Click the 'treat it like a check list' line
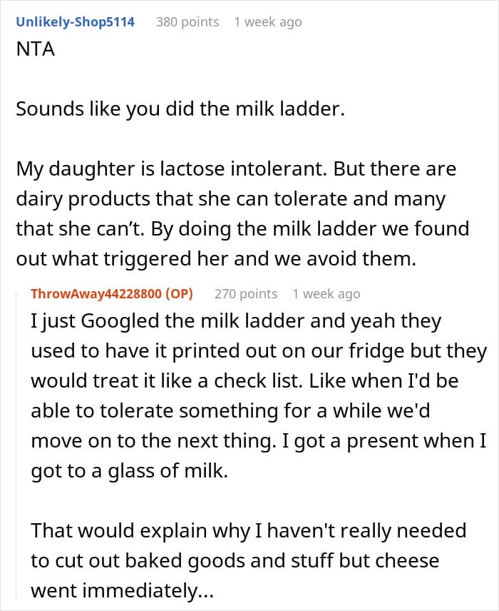This screenshot has height=611, width=499. pos(245,381)
